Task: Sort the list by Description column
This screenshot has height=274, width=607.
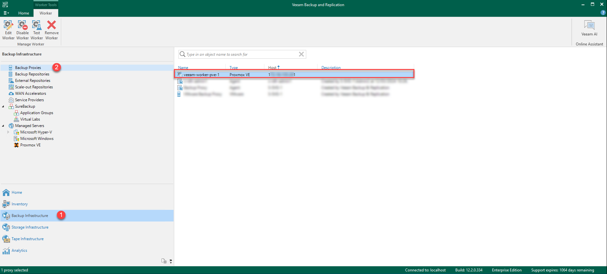Action: pos(331,68)
